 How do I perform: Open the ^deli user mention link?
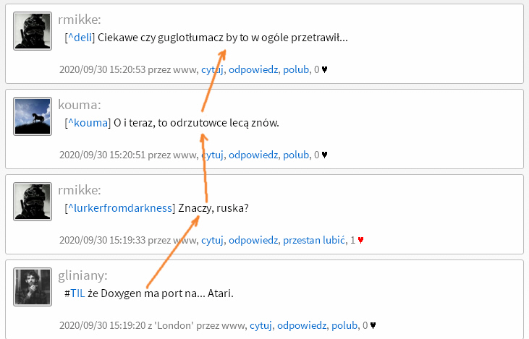pos(80,38)
